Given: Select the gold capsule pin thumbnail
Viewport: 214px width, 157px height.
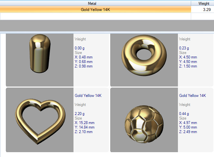Looking at the screenshot, I should [40, 60].
